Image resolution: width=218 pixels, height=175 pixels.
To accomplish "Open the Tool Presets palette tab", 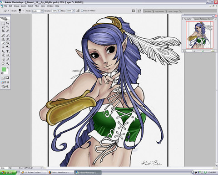I will click(159, 11).
